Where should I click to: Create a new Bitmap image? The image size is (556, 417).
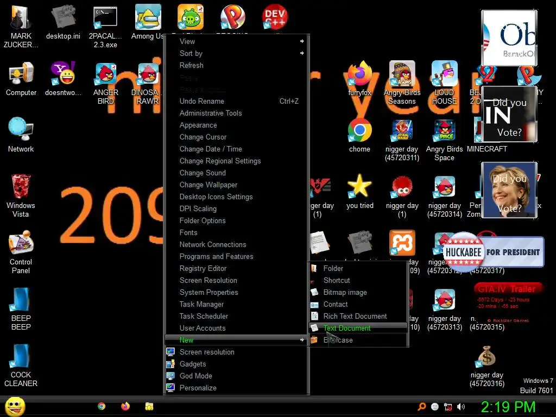point(358,292)
